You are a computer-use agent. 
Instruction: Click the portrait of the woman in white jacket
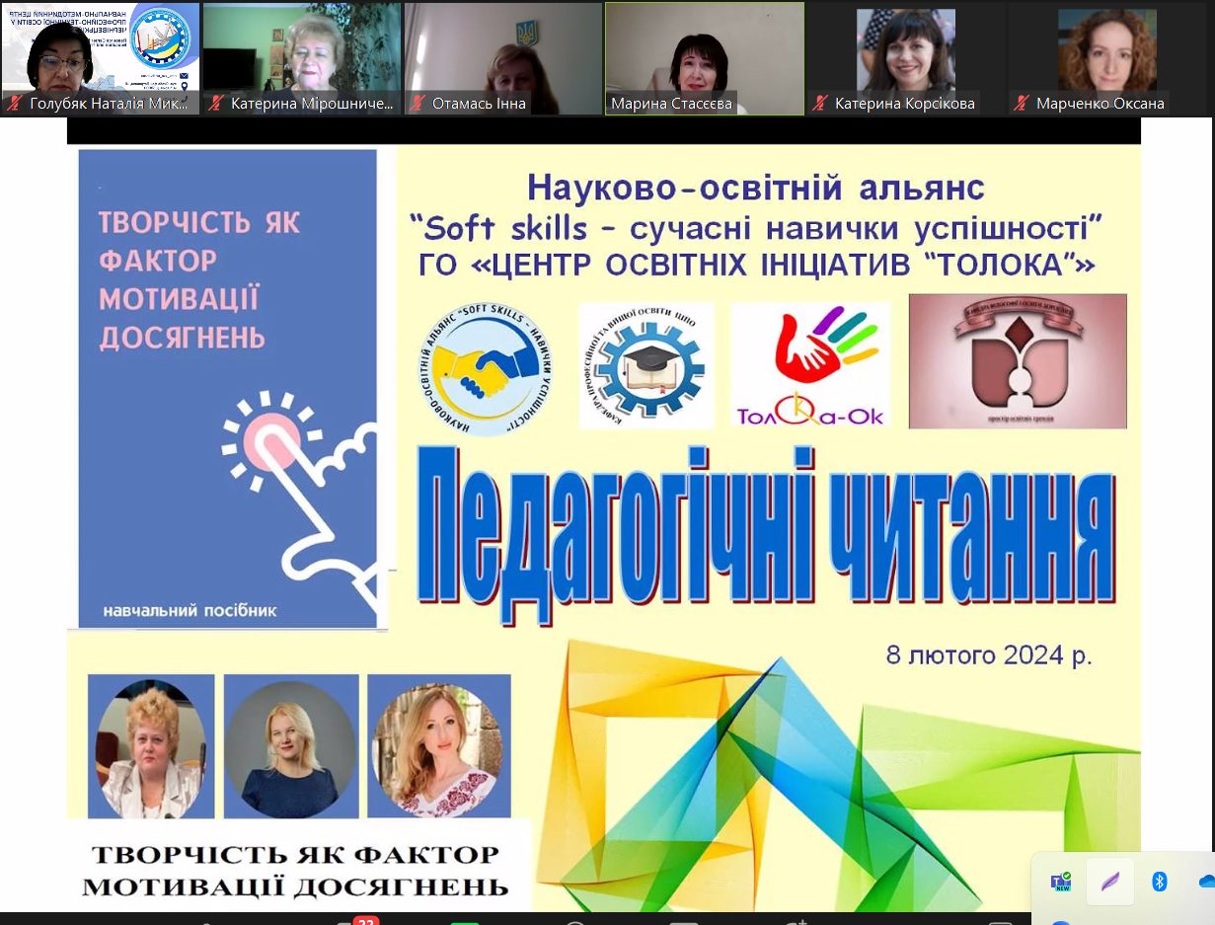tap(151, 746)
